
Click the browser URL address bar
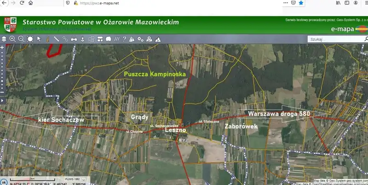click(x=175, y=3)
